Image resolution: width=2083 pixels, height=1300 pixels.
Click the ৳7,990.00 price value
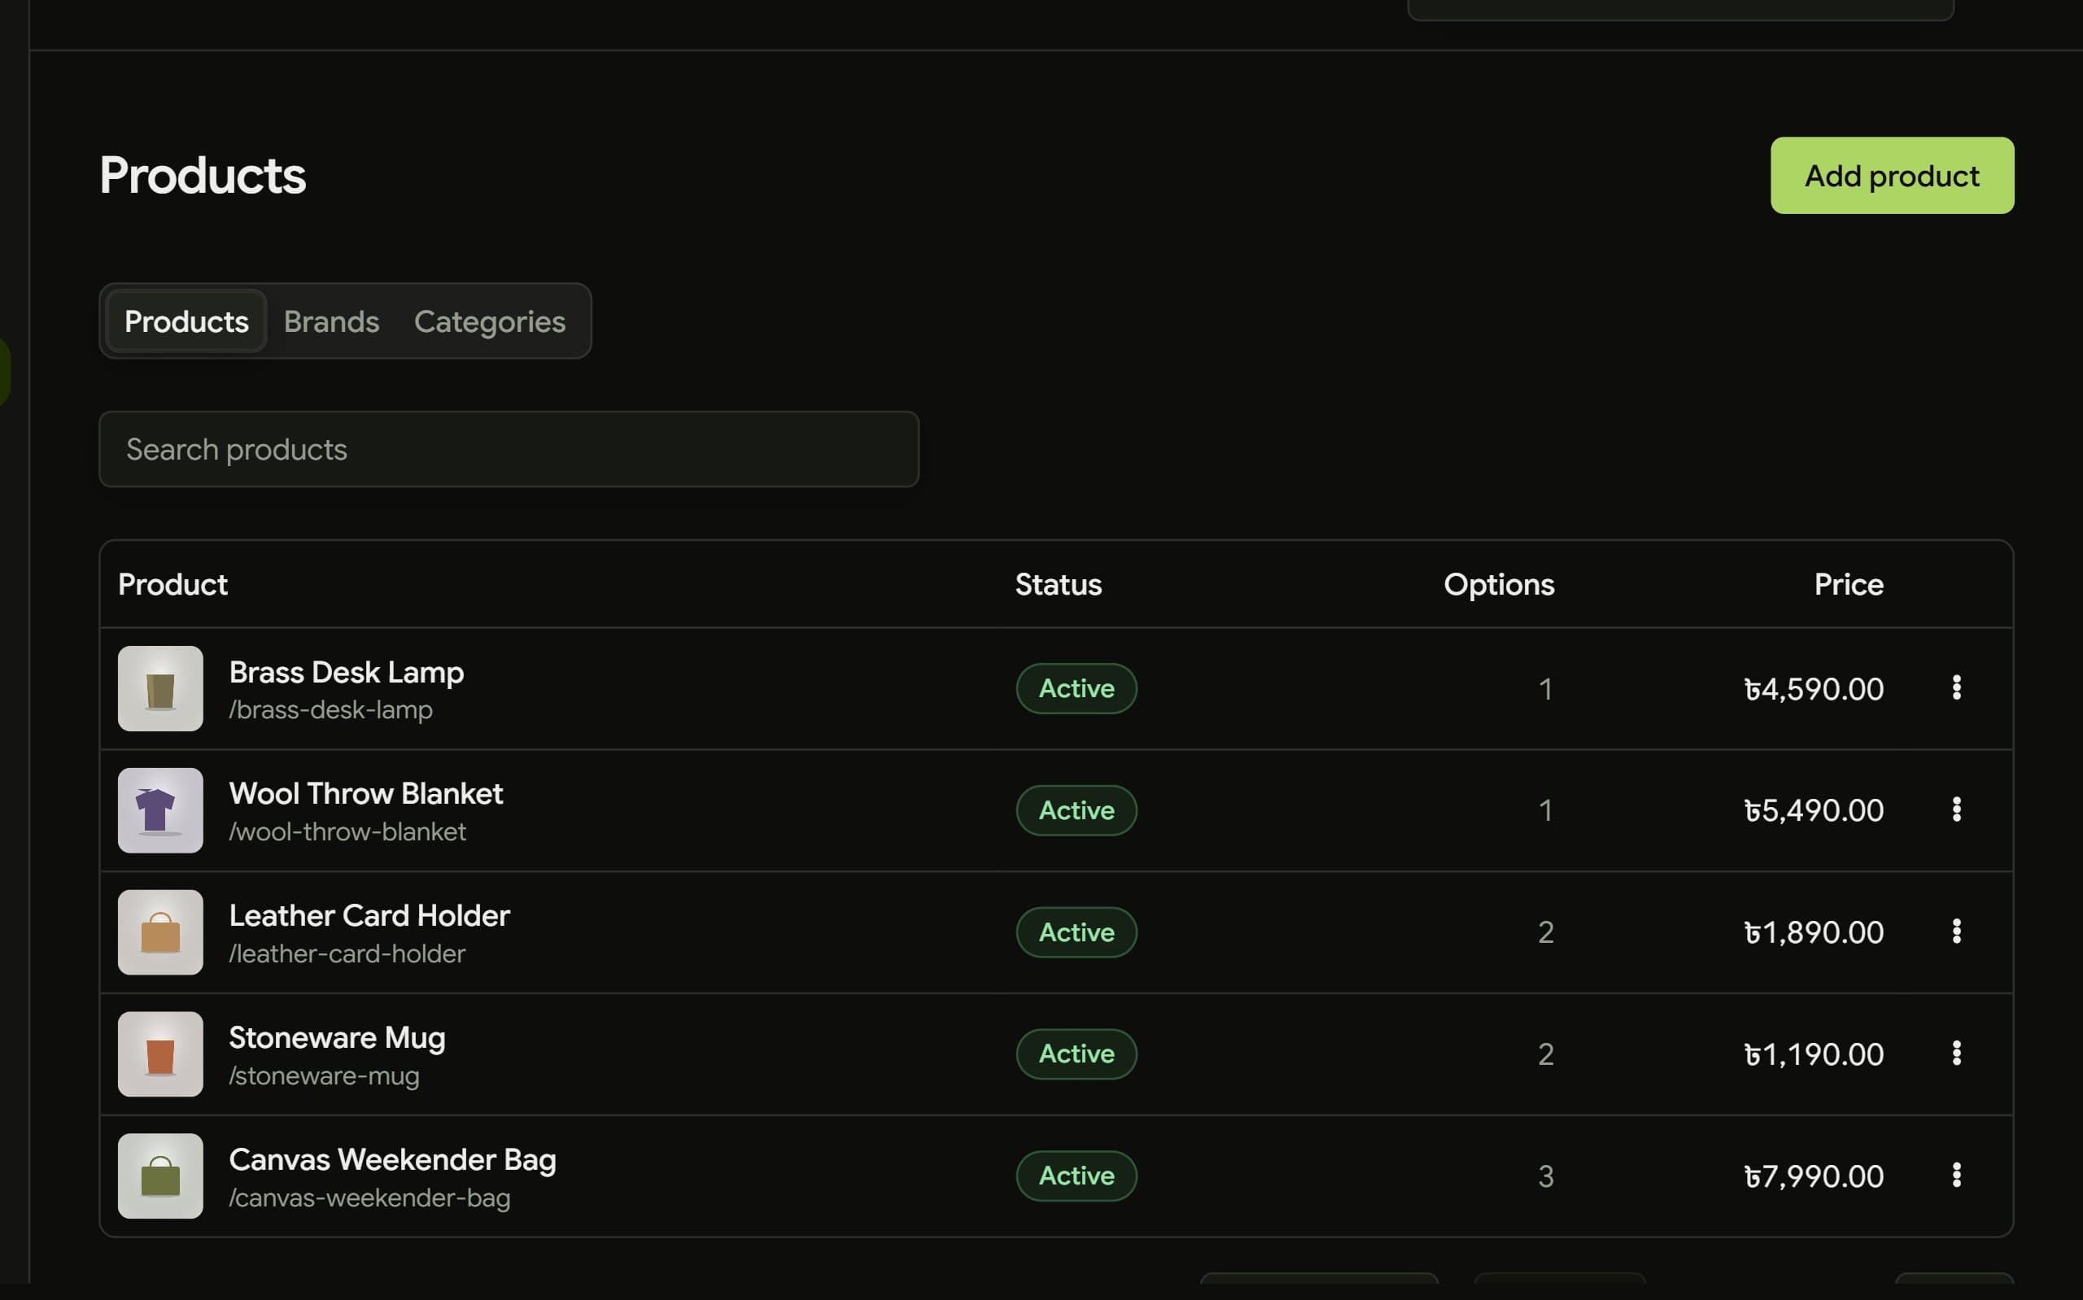pos(1813,1176)
